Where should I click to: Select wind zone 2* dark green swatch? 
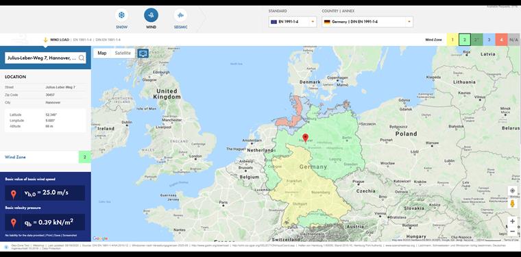click(477, 40)
